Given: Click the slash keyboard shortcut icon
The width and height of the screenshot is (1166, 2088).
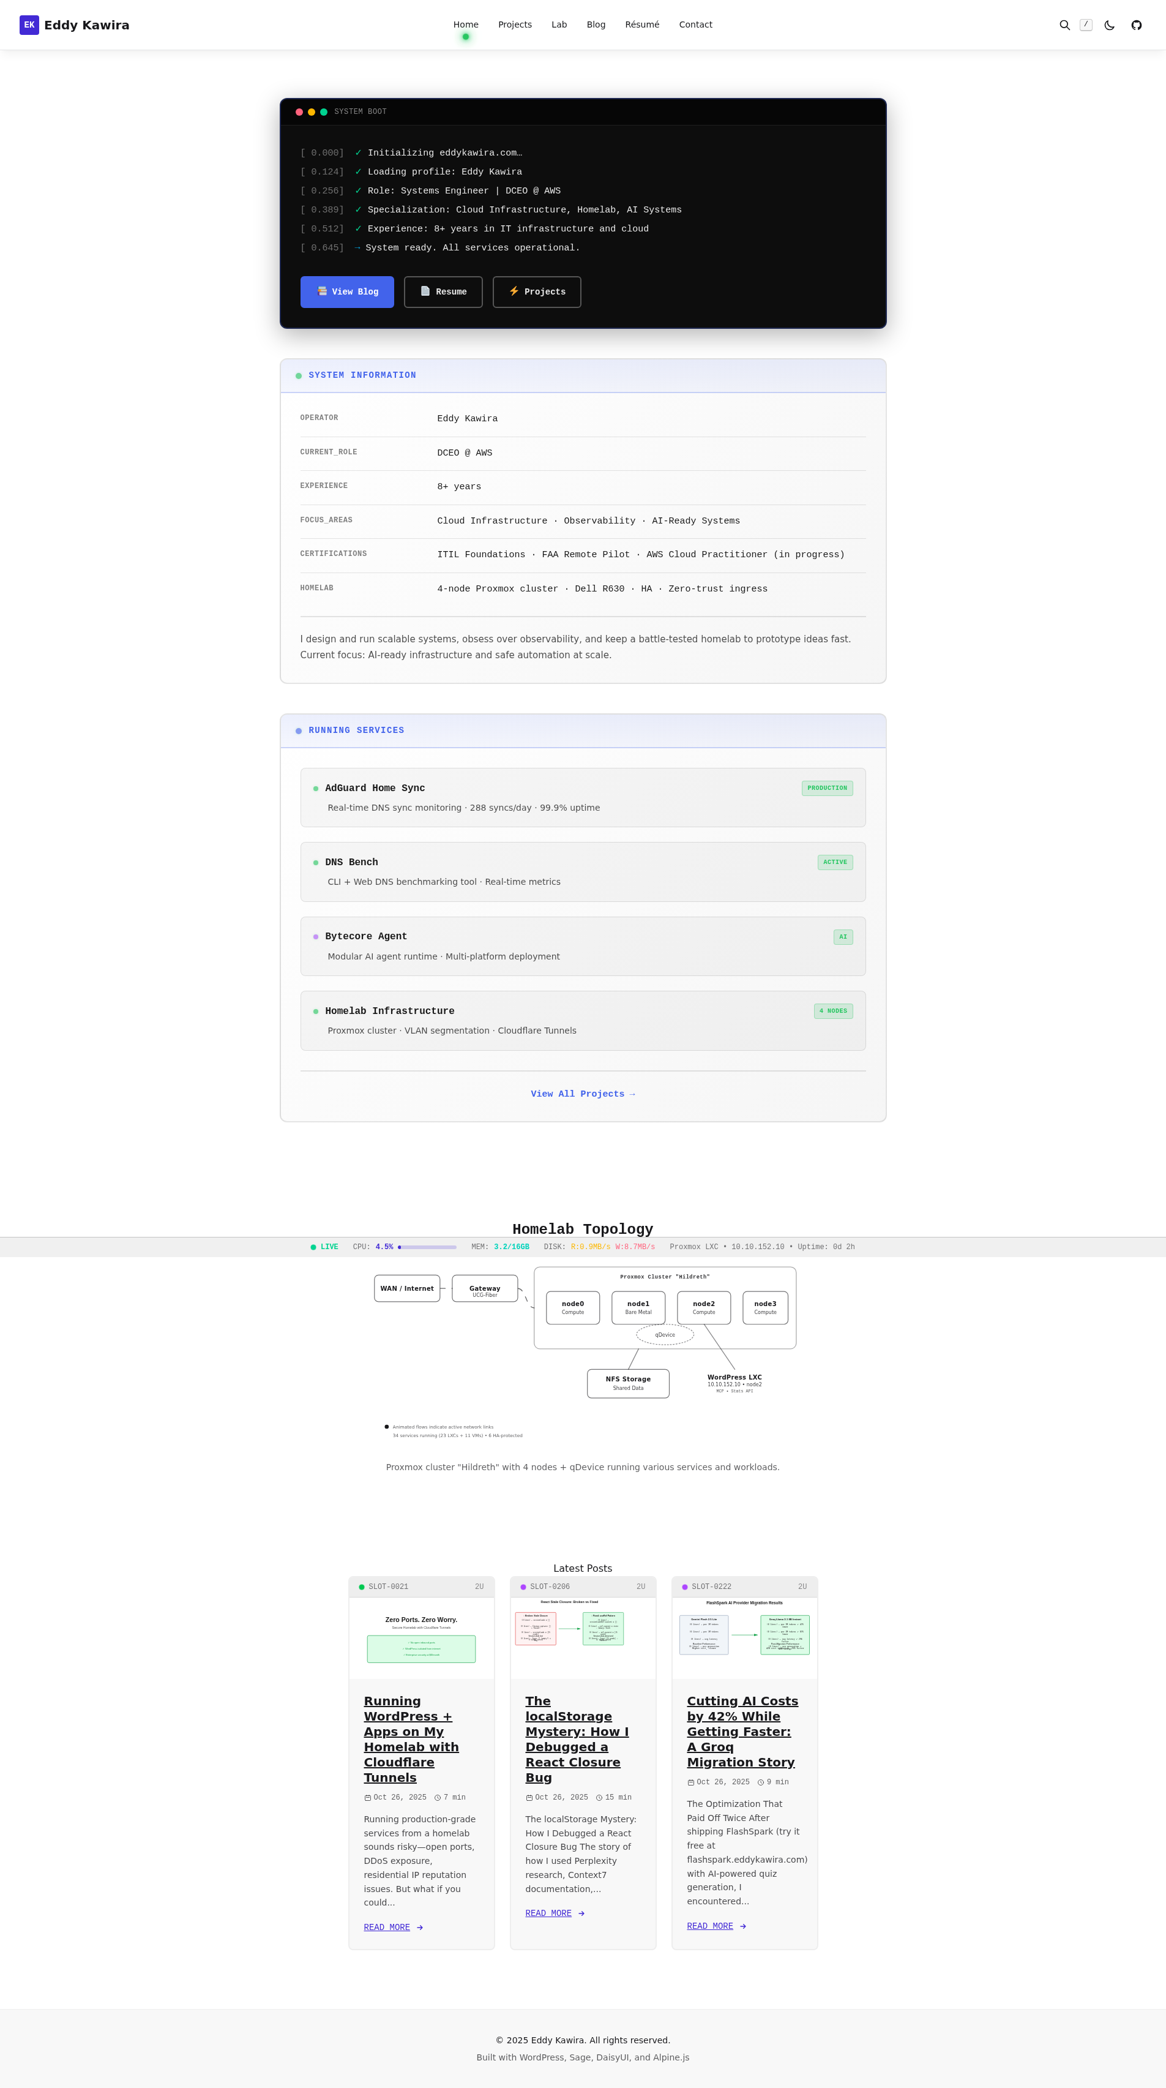Looking at the screenshot, I should pos(1086,25).
